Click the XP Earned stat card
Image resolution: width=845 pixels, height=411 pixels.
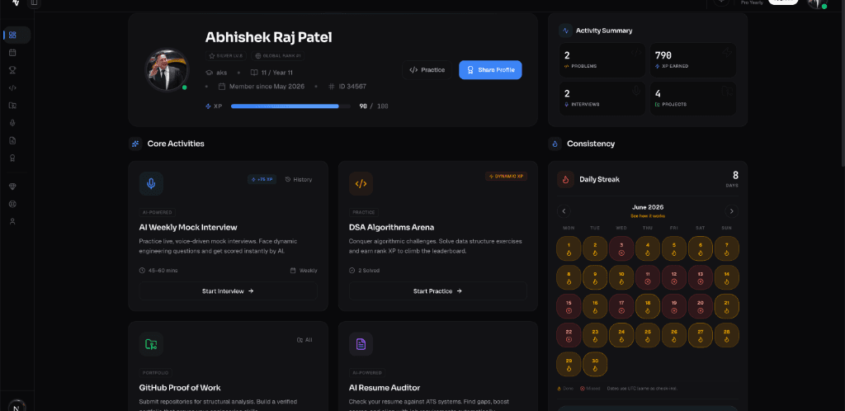tap(693, 60)
